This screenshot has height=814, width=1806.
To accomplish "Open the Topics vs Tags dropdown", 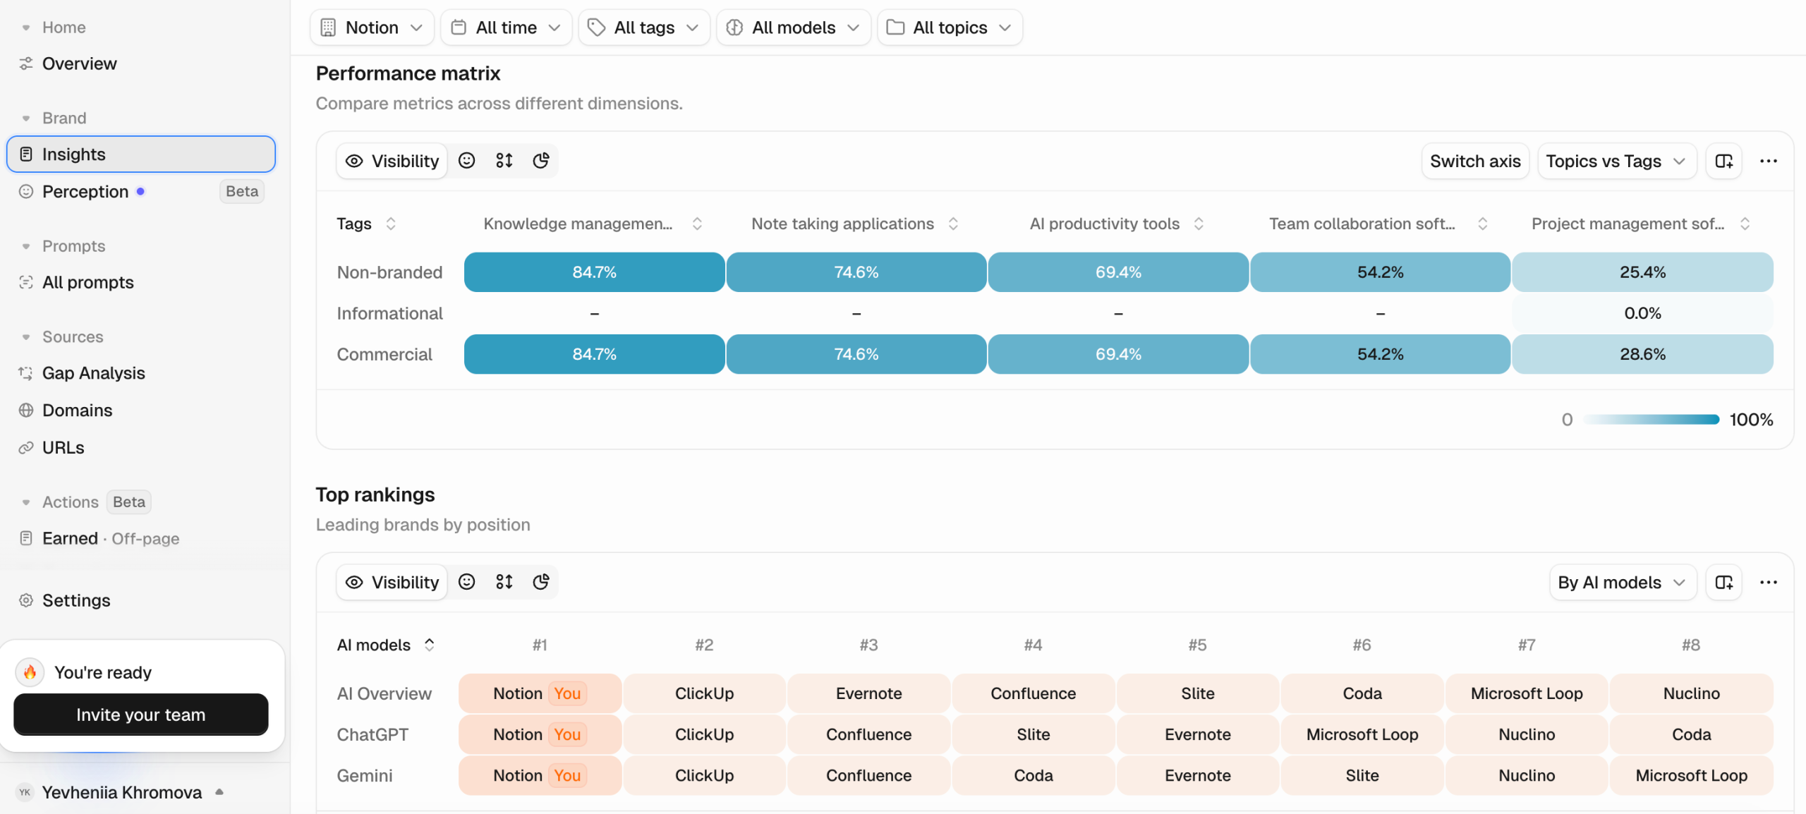I will point(1617,162).
